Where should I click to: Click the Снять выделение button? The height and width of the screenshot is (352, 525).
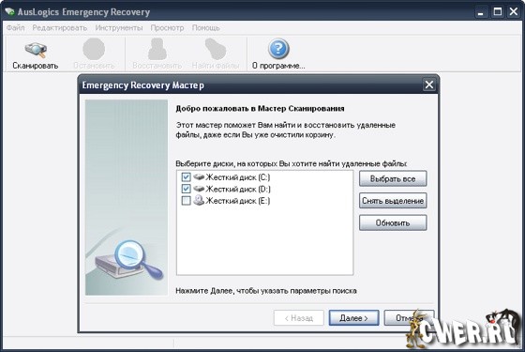pos(393,201)
